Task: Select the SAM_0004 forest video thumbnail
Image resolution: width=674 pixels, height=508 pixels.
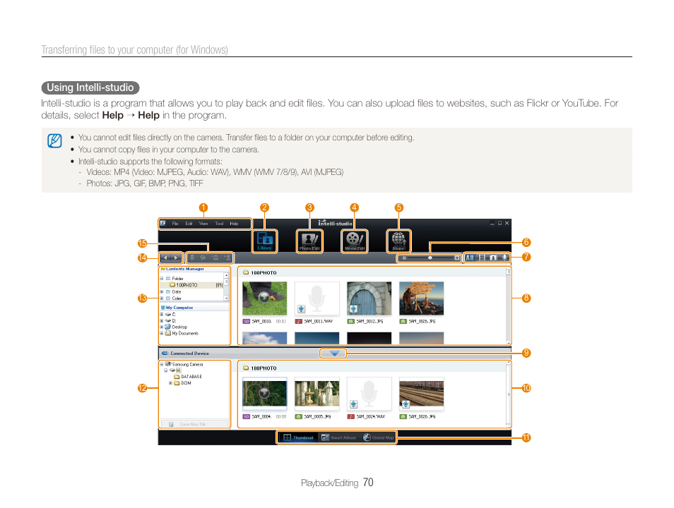Action: [x=264, y=394]
